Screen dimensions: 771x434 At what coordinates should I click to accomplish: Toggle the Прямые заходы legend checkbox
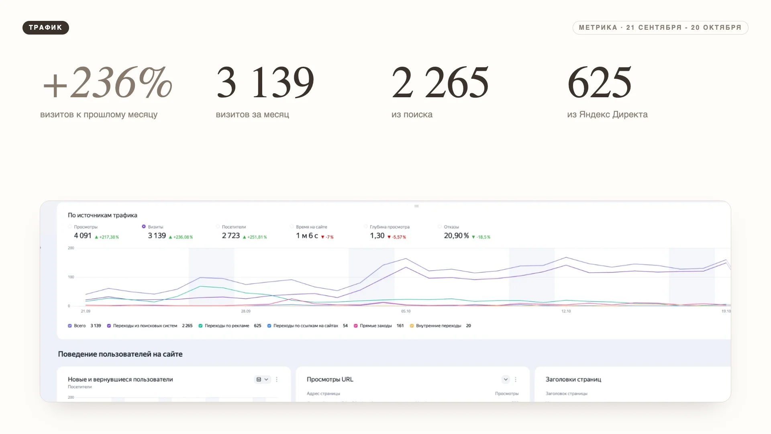(355, 326)
